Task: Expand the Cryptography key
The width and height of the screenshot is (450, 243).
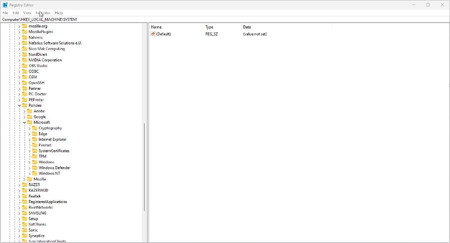Action: pyautogui.click(x=29, y=128)
